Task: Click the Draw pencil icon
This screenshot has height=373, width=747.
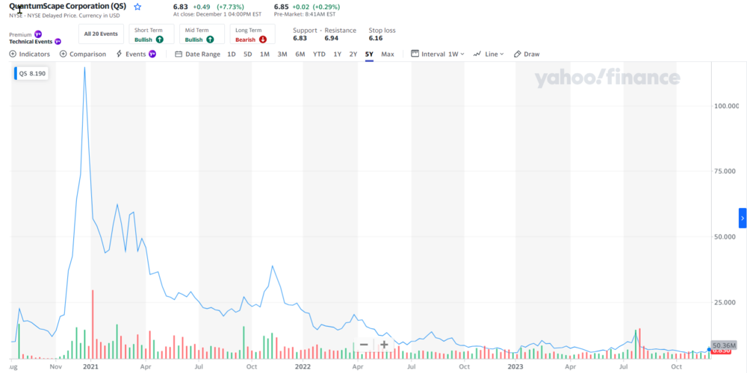Action: click(x=518, y=54)
